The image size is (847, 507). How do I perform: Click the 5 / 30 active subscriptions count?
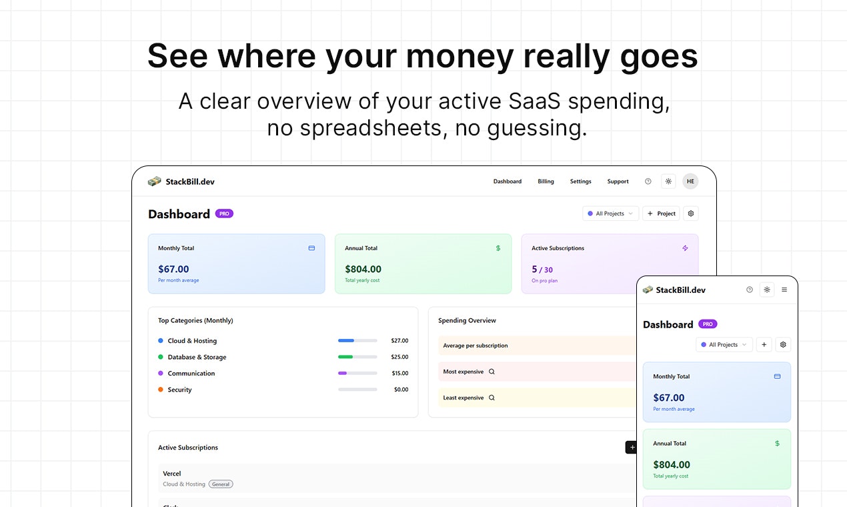[542, 270]
